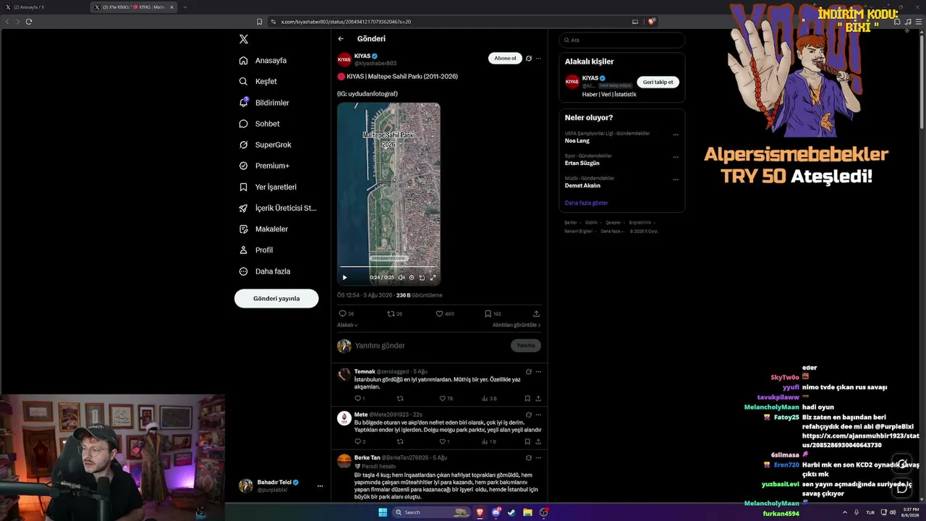Seek on the video progress bar
Viewport: 926px width, 521px height.
tap(388, 267)
